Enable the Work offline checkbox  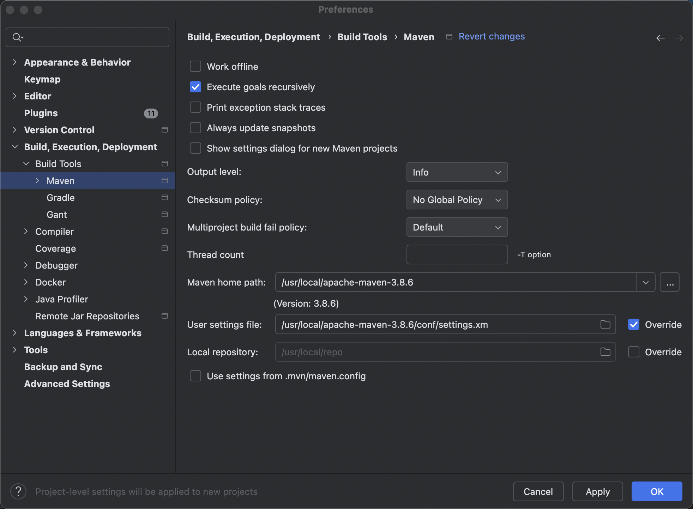click(195, 66)
